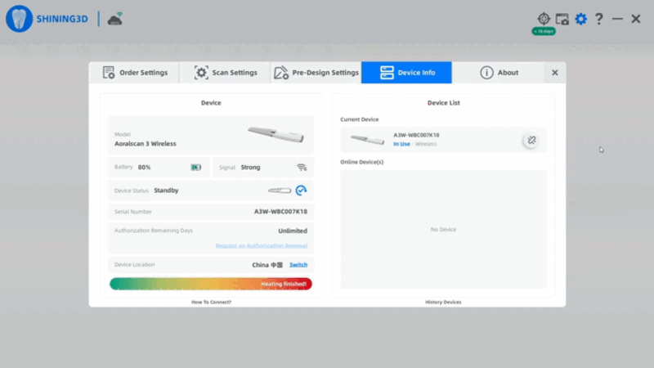This screenshot has height=368, width=654.
Task: Click the Aoralscan 3 Wireless model name
Action: 146,144
